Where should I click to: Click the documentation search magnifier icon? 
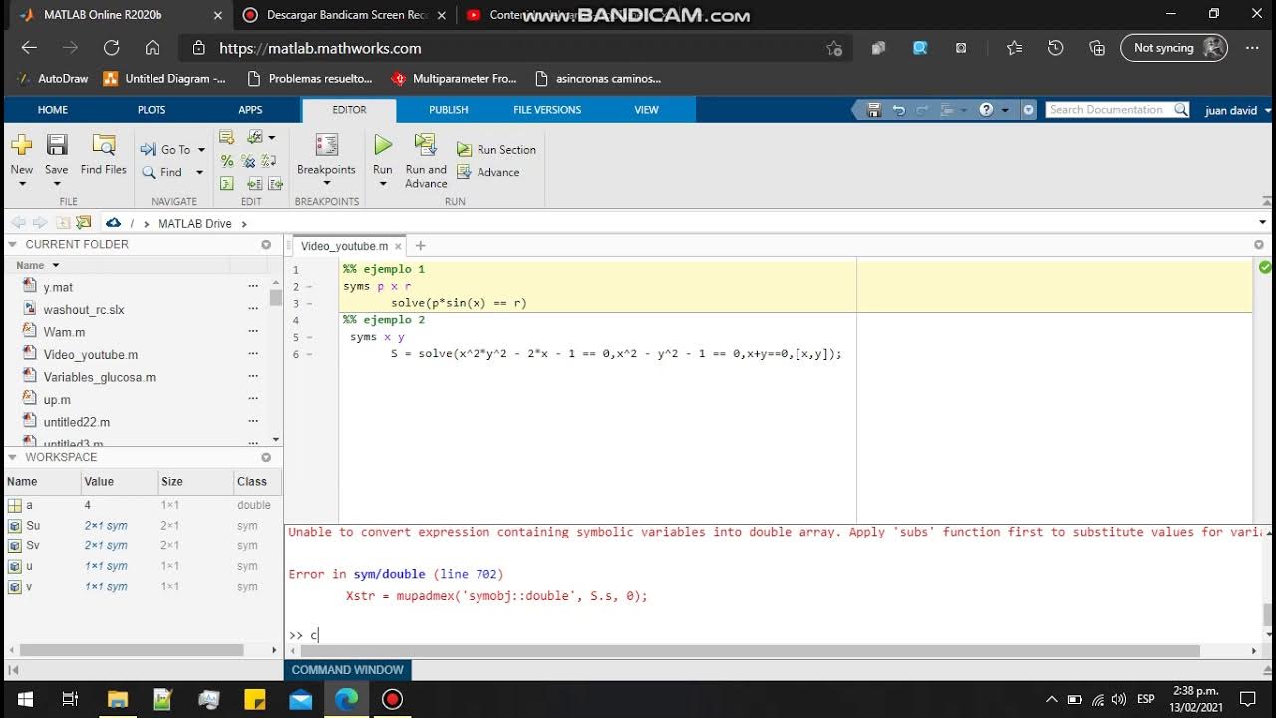(1181, 110)
